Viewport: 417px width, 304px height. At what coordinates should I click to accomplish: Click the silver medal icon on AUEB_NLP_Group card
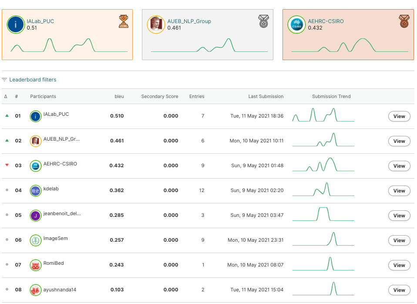263,21
